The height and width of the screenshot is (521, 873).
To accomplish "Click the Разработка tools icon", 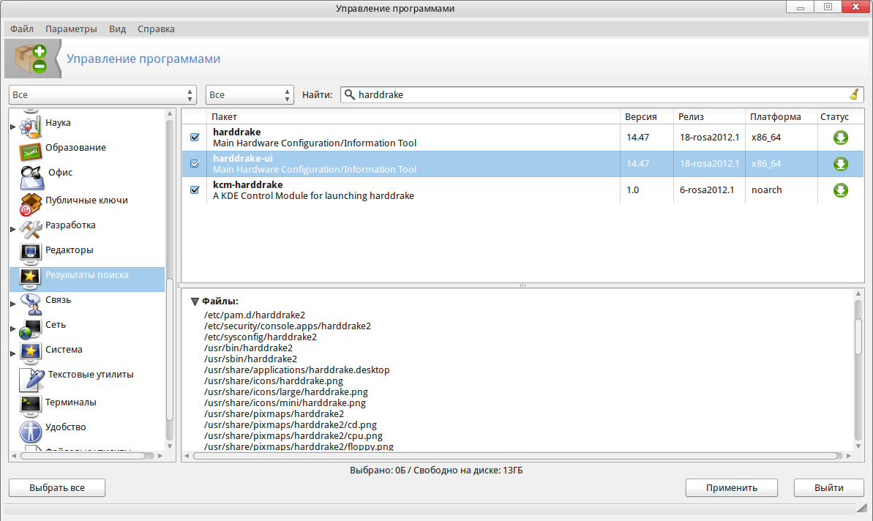I will [x=30, y=228].
